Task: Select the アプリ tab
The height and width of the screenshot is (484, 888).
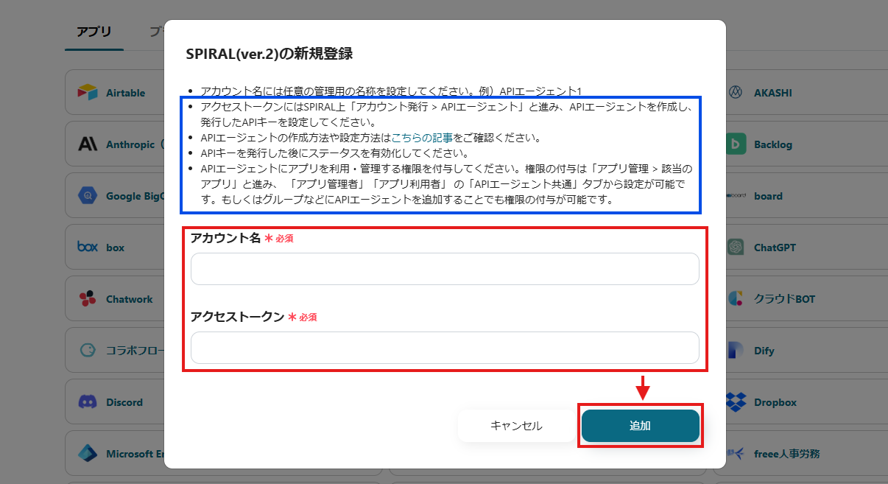Action: (94, 32)
